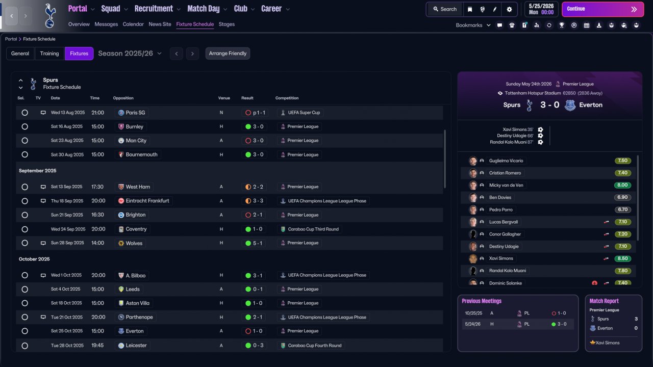Image resolution: width=653 pixels, height=367 pixels.
Task: Click the Match Report panel
Action: [613, 323]
